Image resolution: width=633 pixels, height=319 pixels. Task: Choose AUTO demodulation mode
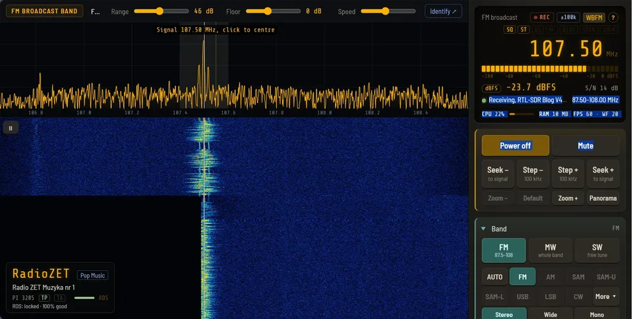coord(495,277)
